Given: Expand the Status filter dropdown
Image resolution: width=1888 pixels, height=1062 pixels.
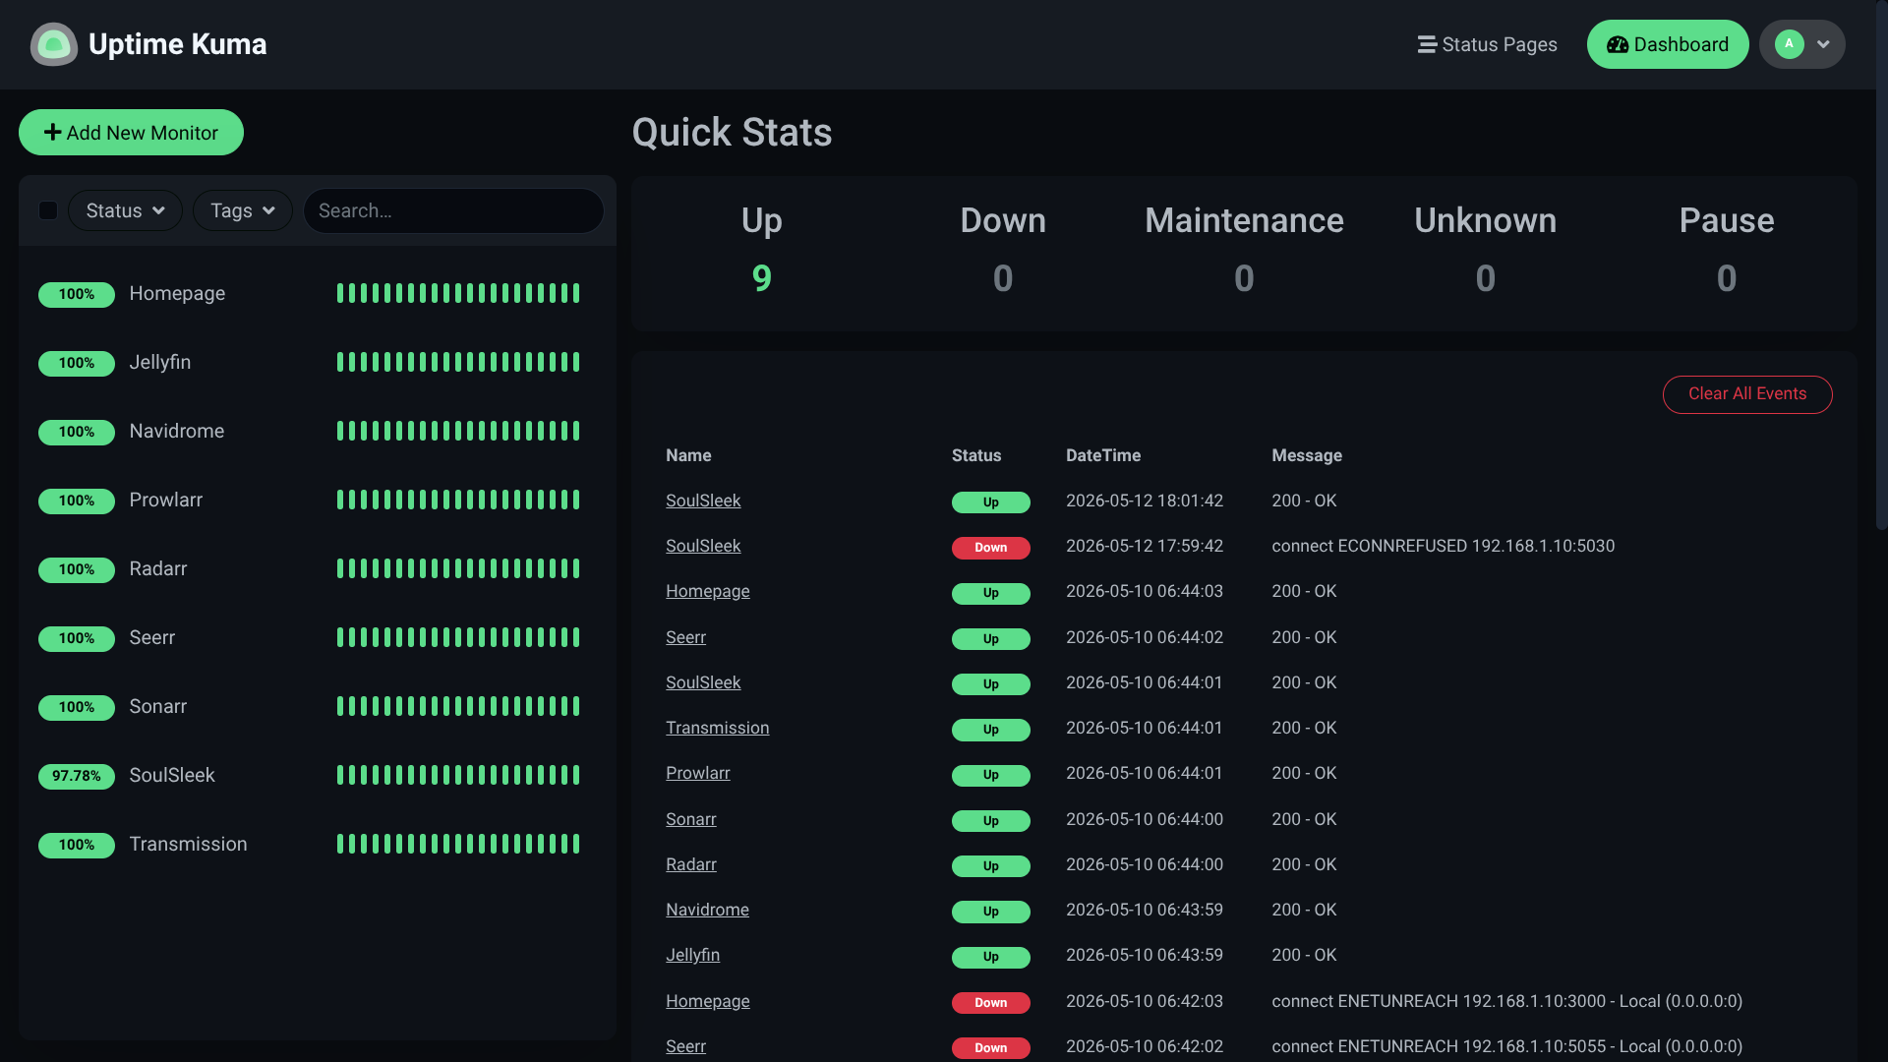Looking at the screenshot, I should (125, 210).
